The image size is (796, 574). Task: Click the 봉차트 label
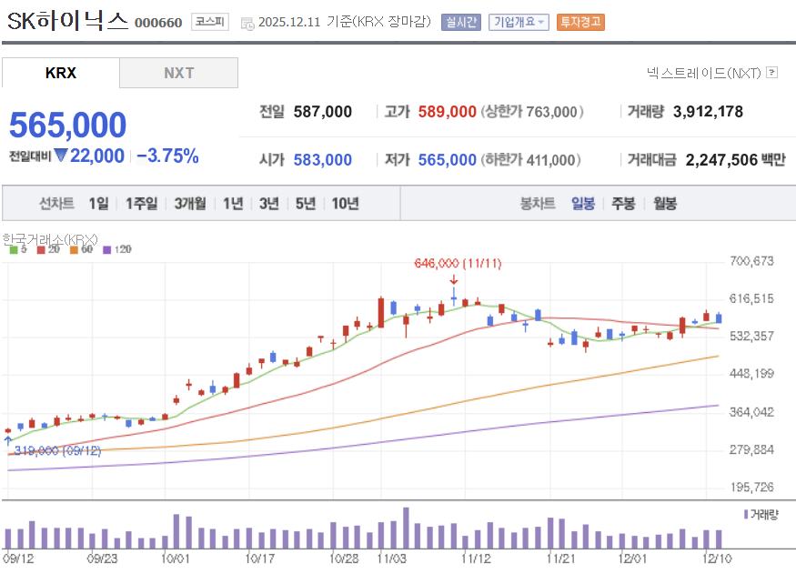tap(538, 204)
